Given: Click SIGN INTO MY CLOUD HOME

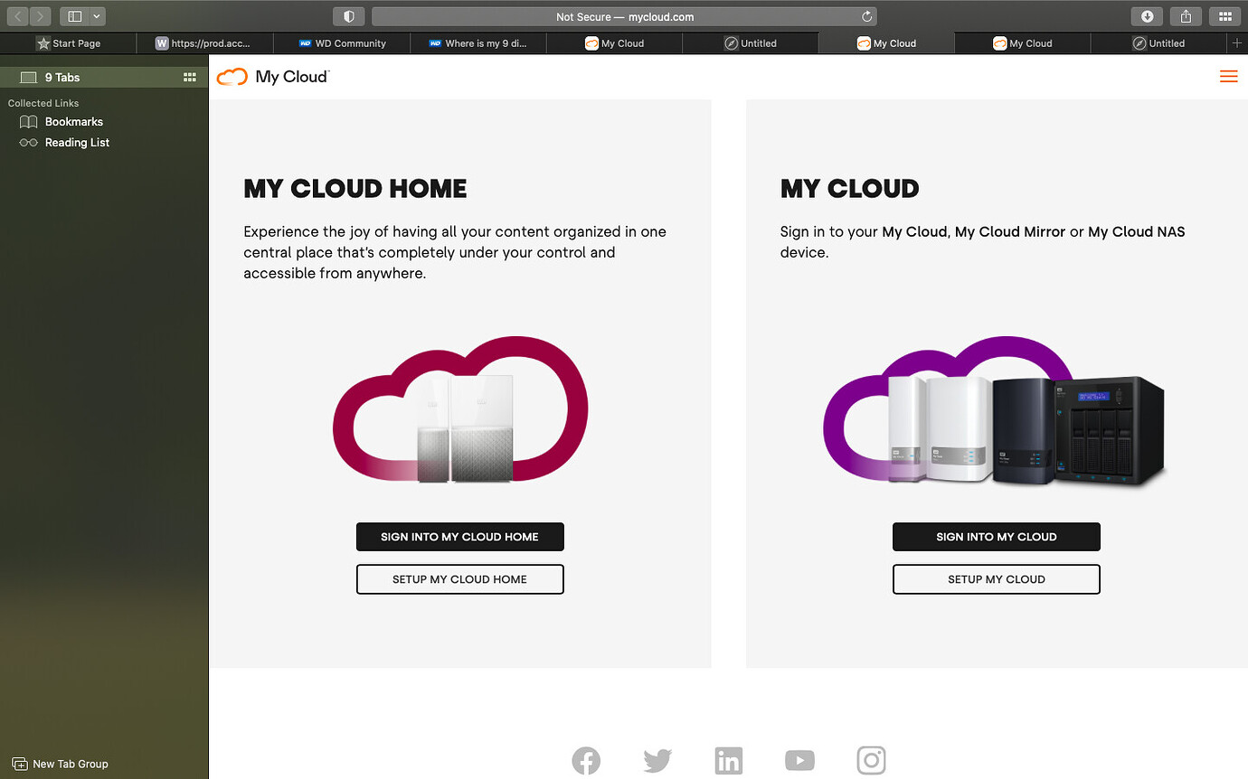Looking at the screenshot, I should click(459, 536).
